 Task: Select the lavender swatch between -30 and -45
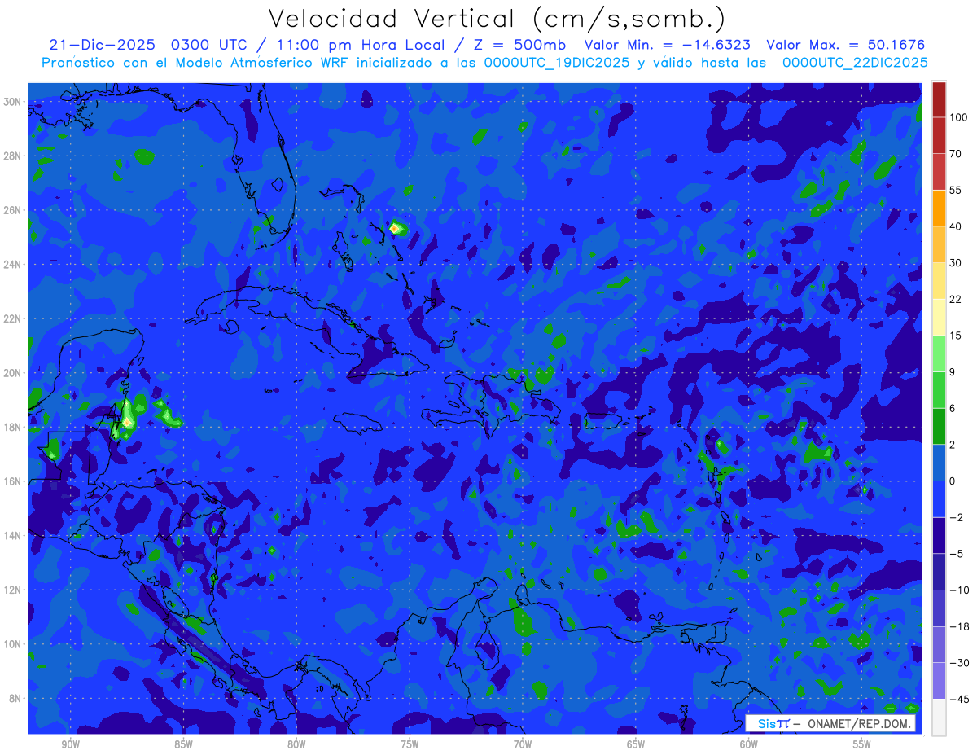(x=938, y=680)
